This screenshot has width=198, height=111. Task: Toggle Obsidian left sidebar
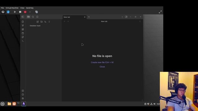coord(23,17)
